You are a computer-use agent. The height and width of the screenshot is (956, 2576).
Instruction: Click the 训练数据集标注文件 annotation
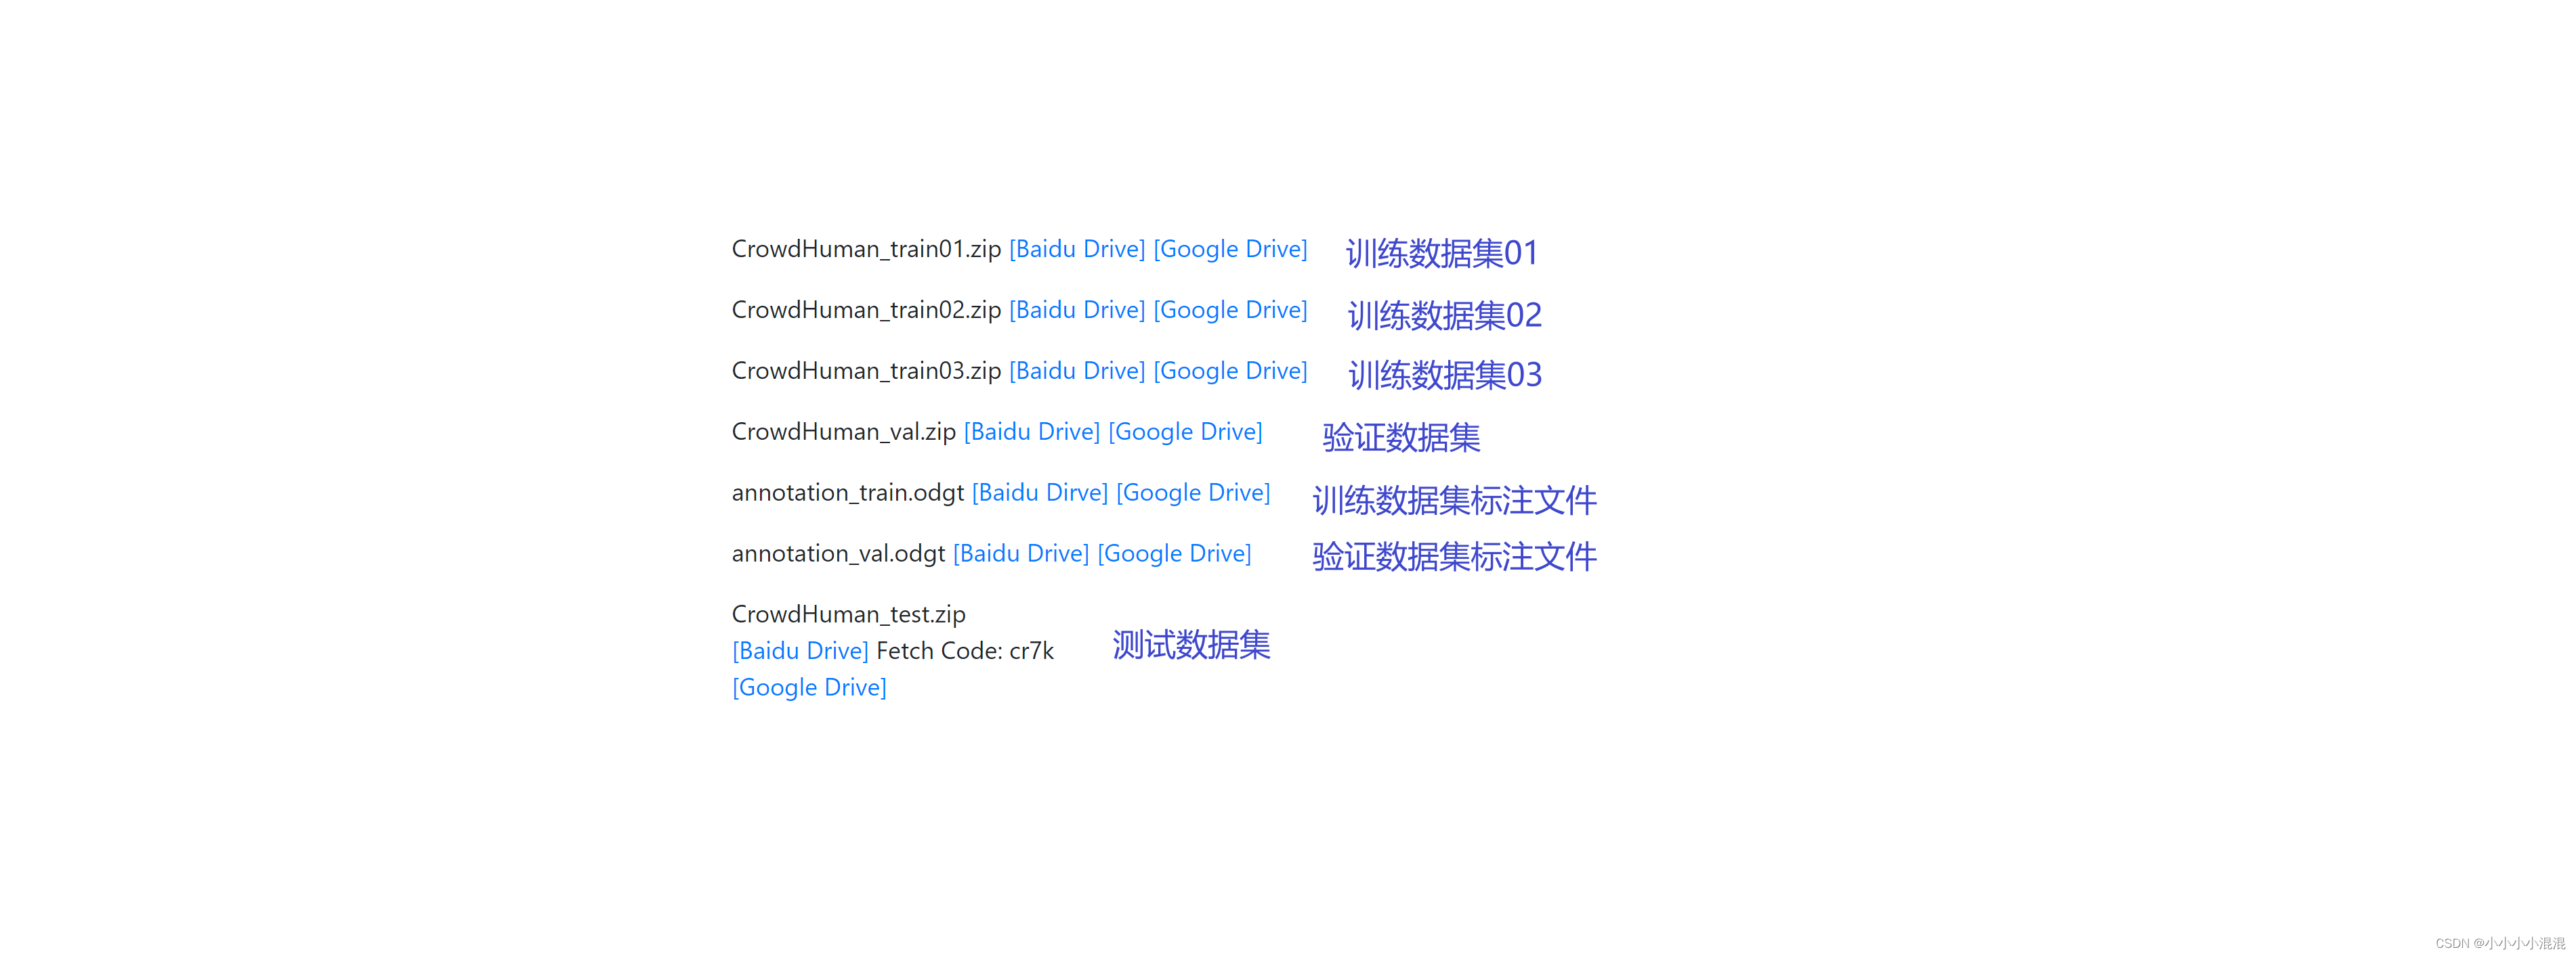[x=1455, y=501]
